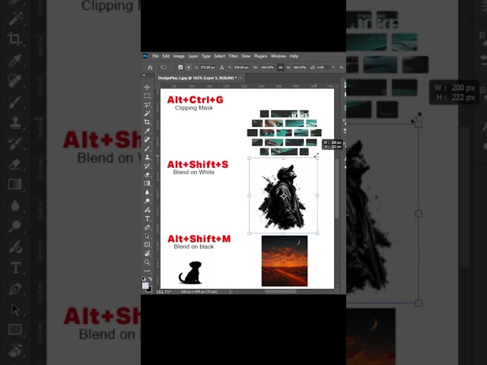The image size is (487, 365).
Task: Open the Select menu
Action: point(220,56)
